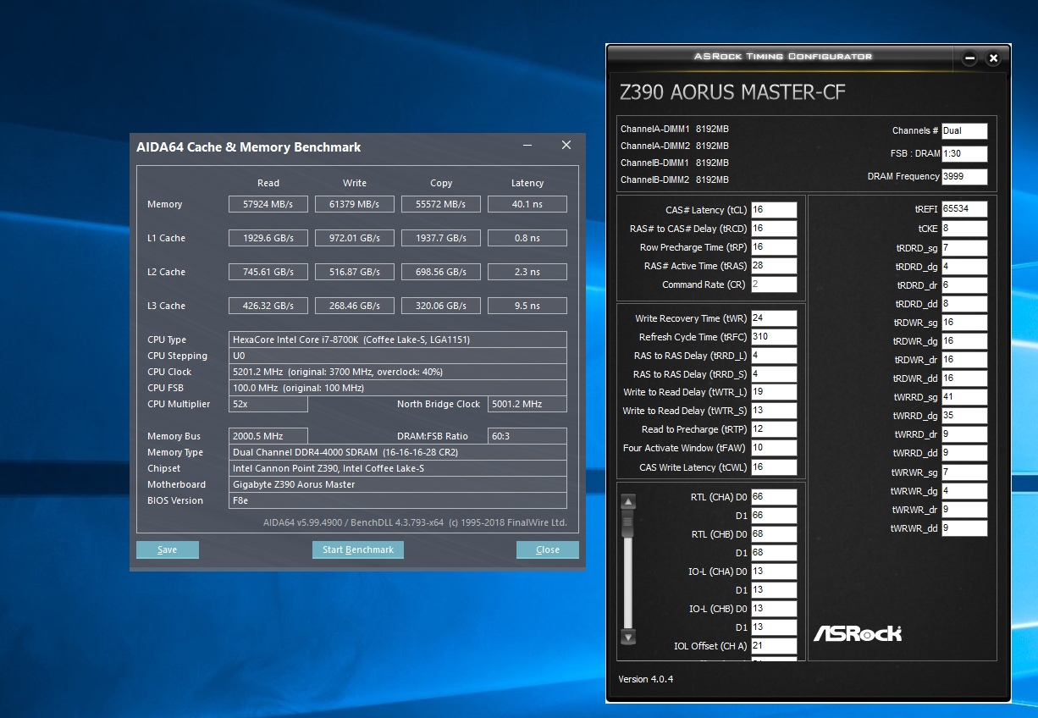The image size is (1038, 718).
Task: Click the Z390 AORUS MASTER-CF title
Action: (732, 92)
